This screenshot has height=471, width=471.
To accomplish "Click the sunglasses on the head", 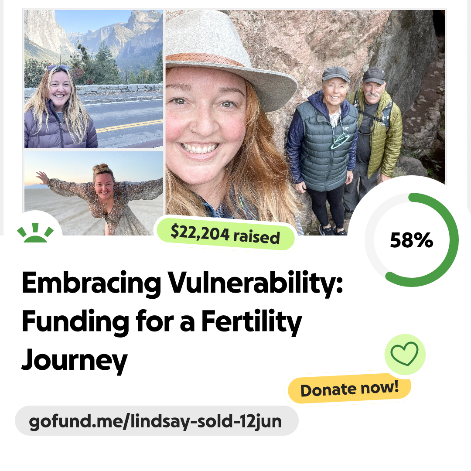I will point(58,68).
